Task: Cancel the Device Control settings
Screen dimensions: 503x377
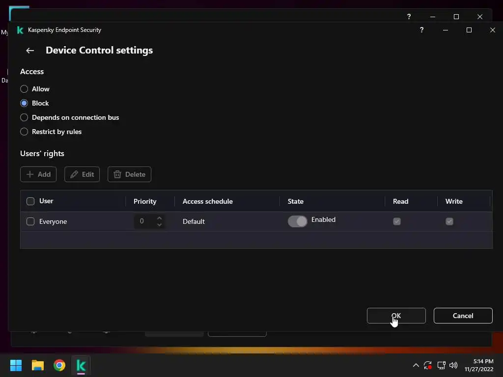Action: click(463, 316)
